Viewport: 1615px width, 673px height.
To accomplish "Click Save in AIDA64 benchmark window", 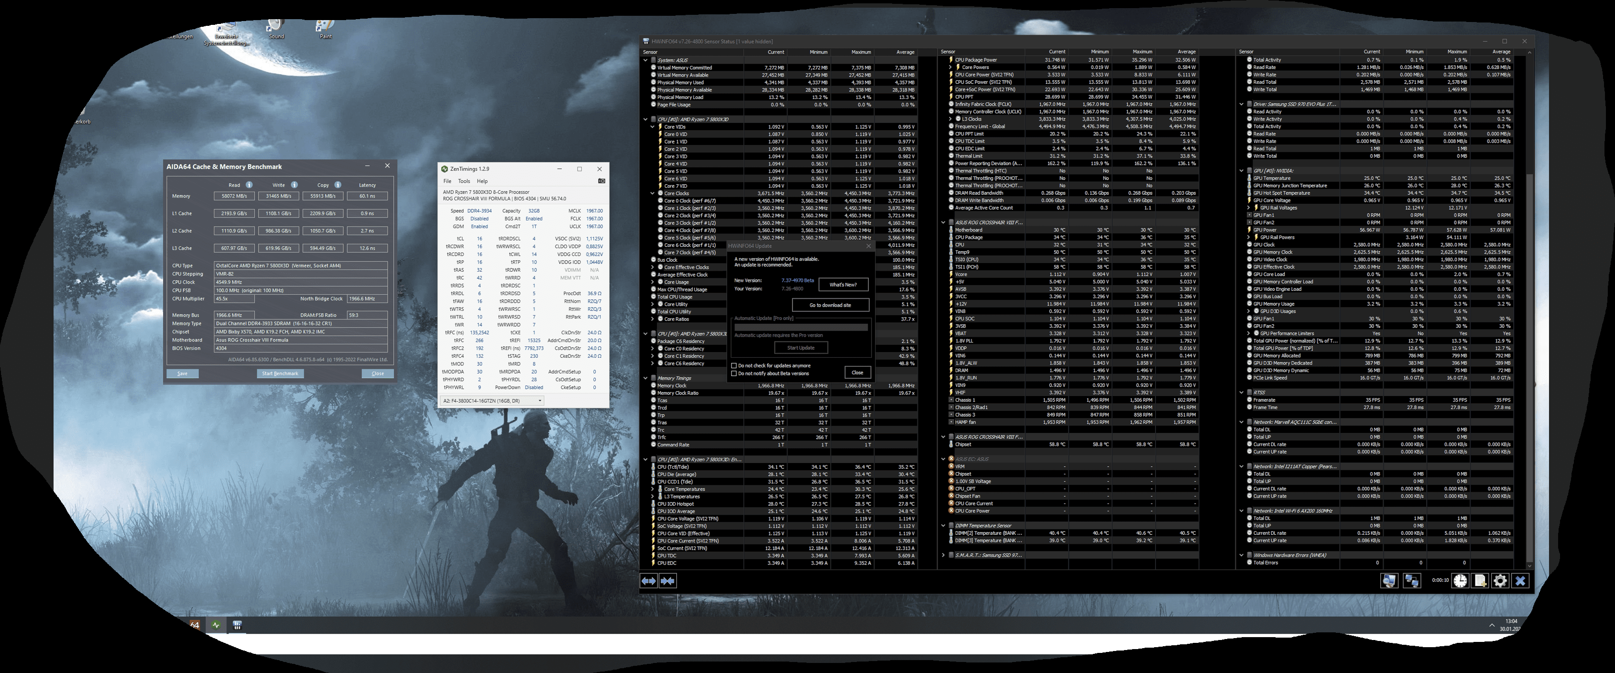I will (183, 374).
